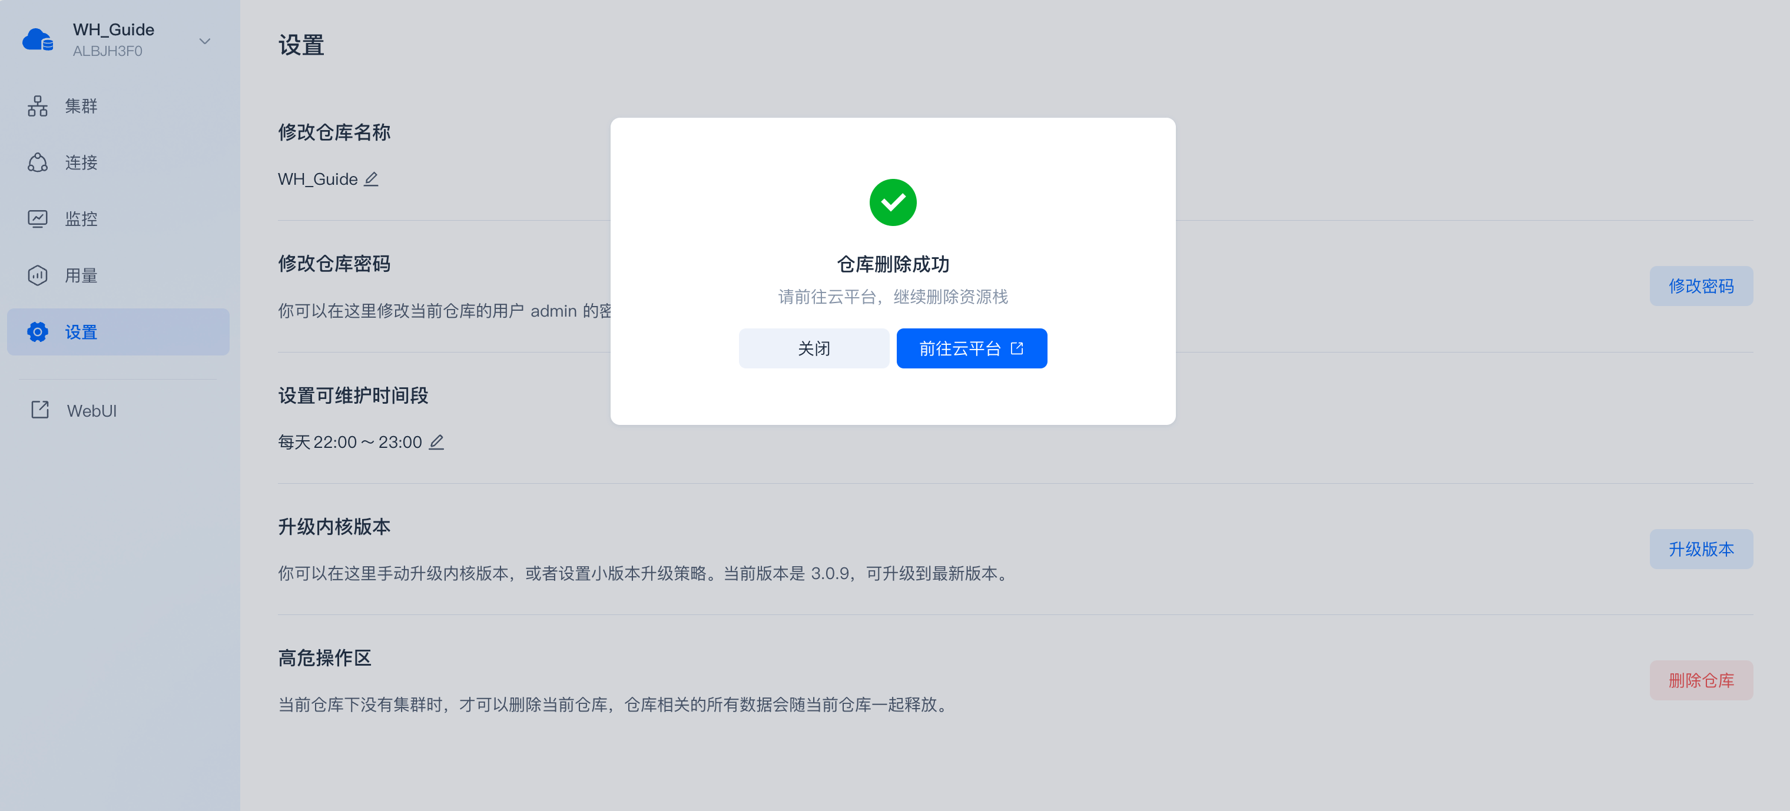1790x811 pixels.
Task: Click the warehouse ID ALBJH3F0
Action: [x=108, y=51]
